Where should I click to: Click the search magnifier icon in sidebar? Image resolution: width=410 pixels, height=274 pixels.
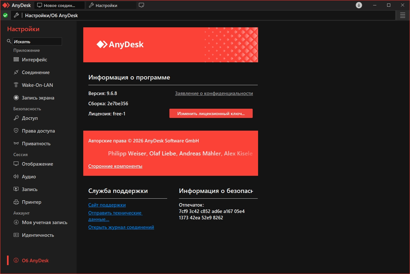coord(9,42)
